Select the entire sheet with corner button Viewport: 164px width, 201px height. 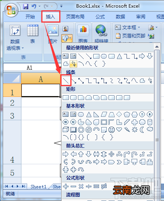pyautogui.click(x=12, y=78)
